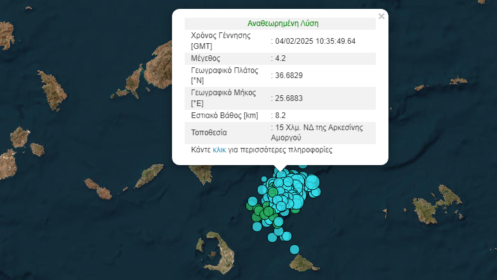Click Astypalaia island on the map's east side
The width and height of the screenshot is (497, 280).
pyautogui.click(x=438, y=202)
